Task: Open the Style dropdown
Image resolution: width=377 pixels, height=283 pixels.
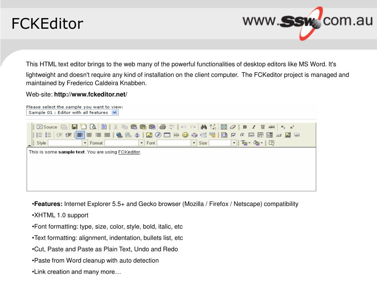Action: (x=68, y=143)
